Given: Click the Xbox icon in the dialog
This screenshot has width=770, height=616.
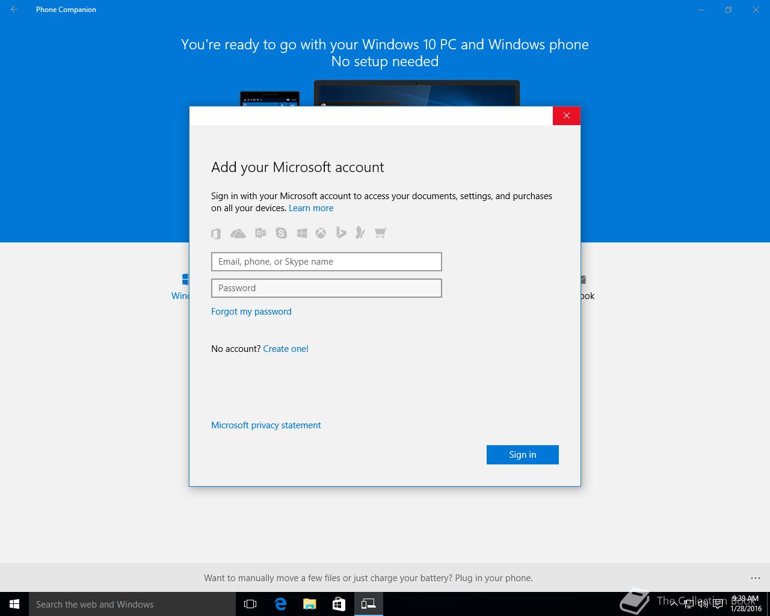Looking at the screenshot, I should 321,233.
